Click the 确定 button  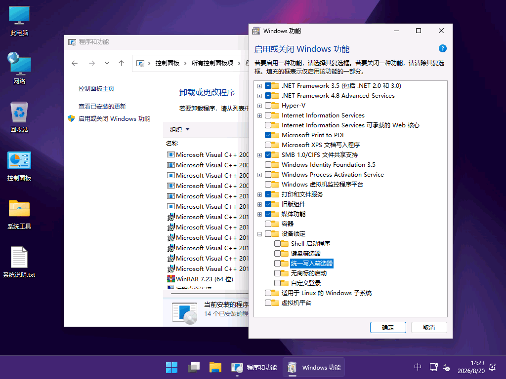tap(388, 328)
